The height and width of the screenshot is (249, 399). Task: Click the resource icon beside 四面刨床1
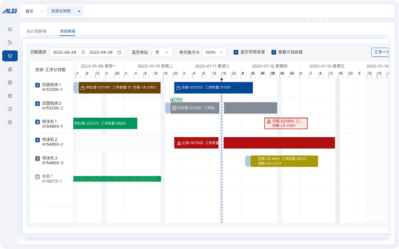(38, 85)
